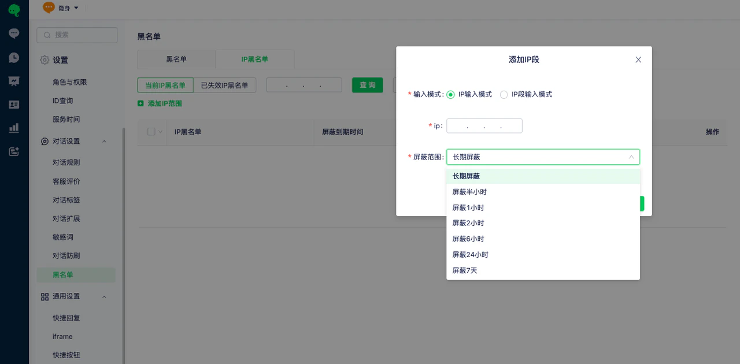Image resolution: width=740 pixels, height=364 pixels.
Task: Open 敏感词 settings
Action: 63,237
